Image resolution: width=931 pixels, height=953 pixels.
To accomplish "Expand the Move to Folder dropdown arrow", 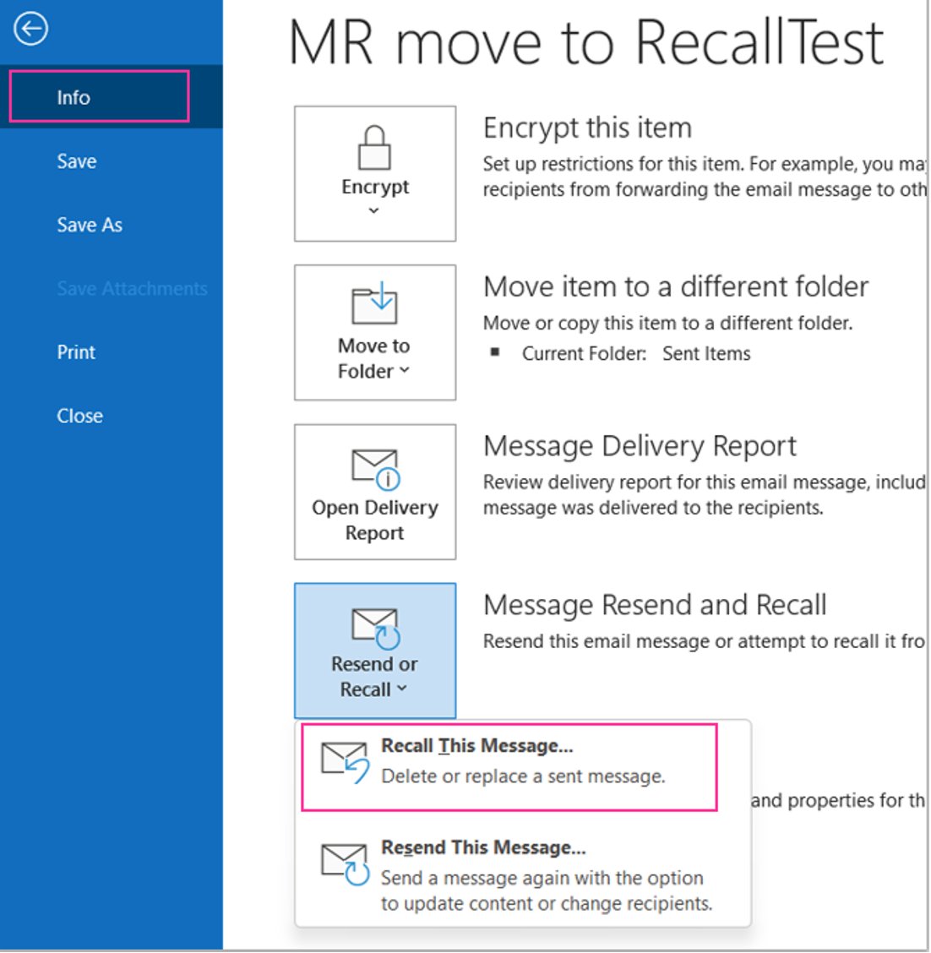I will tap(404, 369).
